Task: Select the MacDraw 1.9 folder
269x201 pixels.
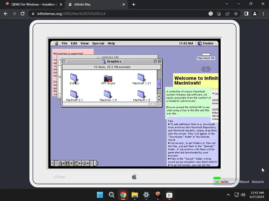Action: pyautogui.click(x=107, y=94)
